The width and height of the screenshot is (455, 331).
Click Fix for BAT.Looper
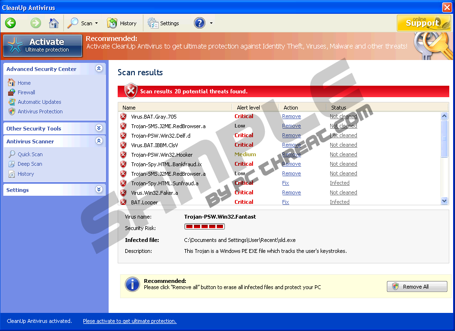[285, 202]
